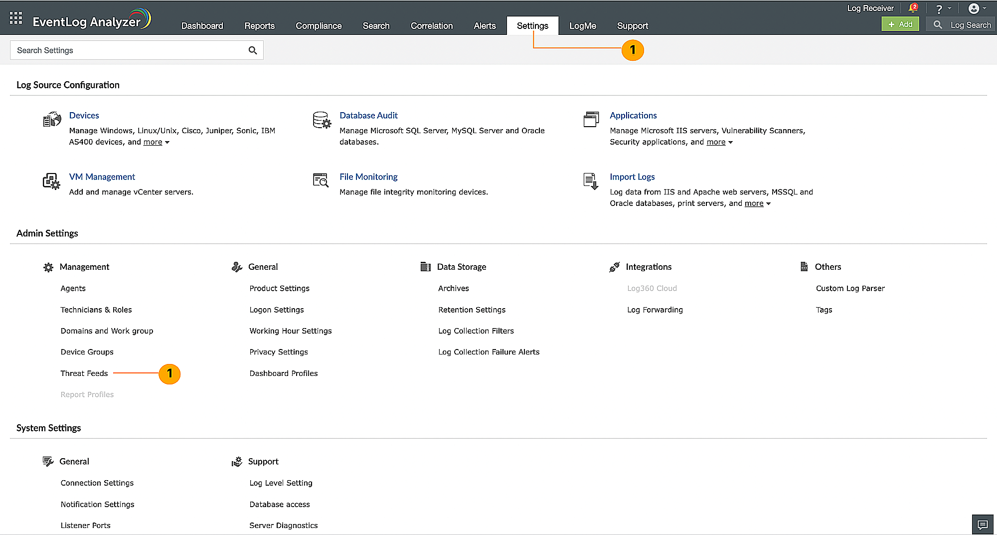
Task: Open the apps grid launcher icon
Action: (x=16, y=18)
